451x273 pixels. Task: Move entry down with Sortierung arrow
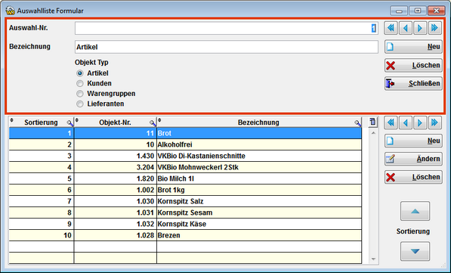pos(415,251)
